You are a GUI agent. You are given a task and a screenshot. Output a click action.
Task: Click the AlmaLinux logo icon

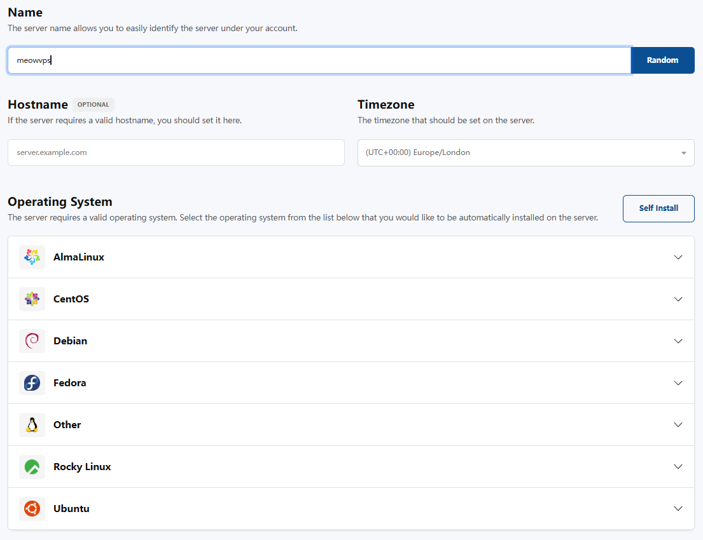click(32, 257)
